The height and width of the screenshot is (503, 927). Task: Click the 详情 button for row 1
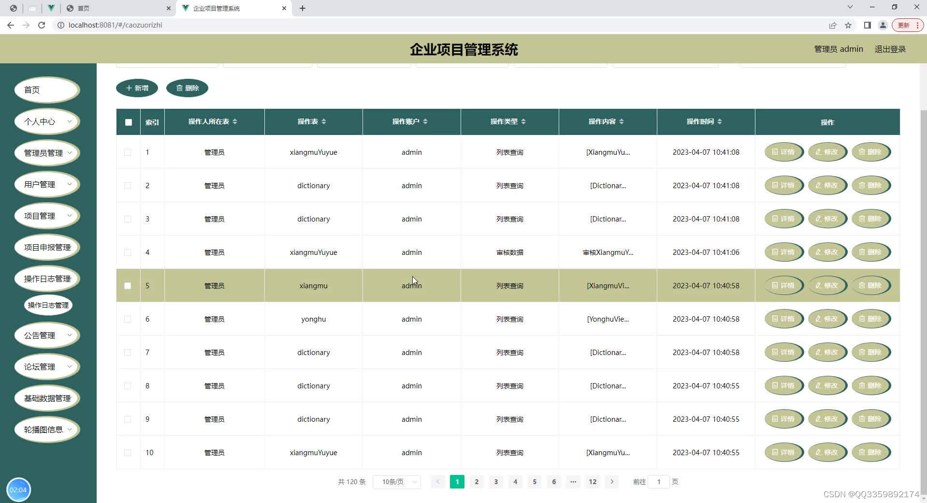click(x=783, y=152)
